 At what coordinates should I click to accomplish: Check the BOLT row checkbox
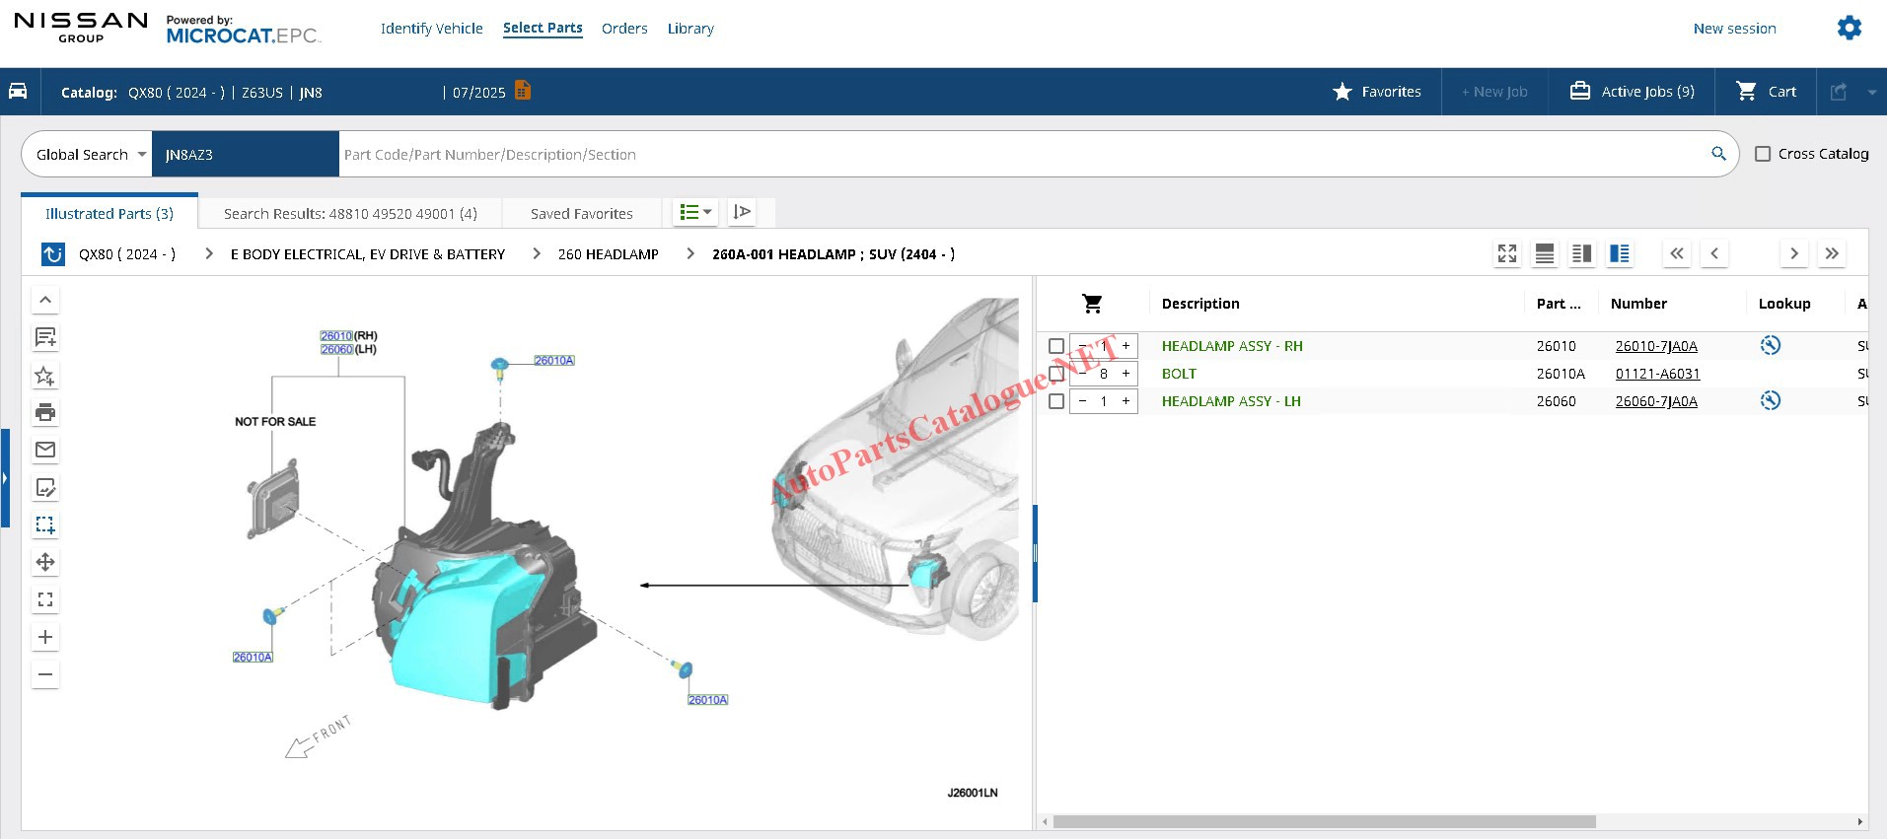click(x=1056, y=374)
